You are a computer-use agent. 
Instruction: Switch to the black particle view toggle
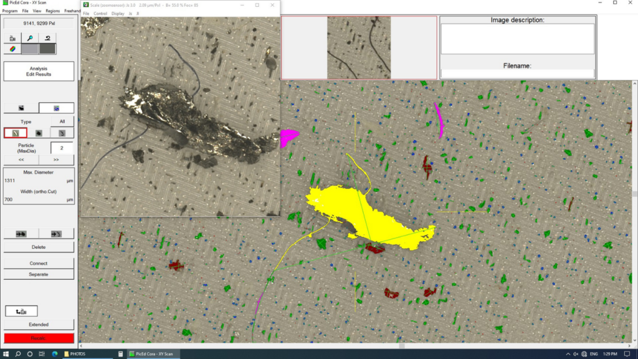pyautogui.click(x=21, y=108)
